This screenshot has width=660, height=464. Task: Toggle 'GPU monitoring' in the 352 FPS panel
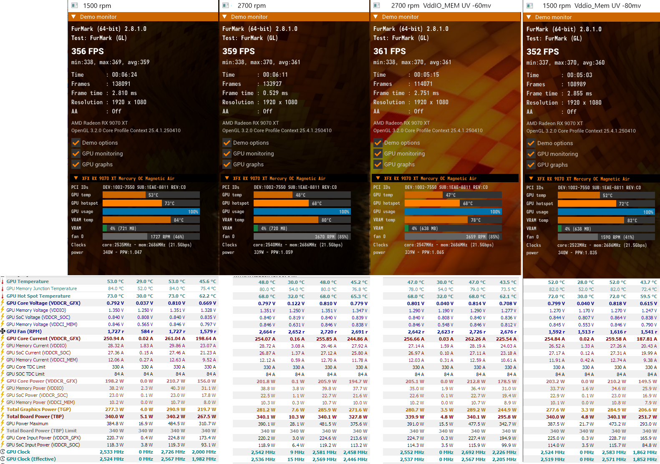coord(531,154)
